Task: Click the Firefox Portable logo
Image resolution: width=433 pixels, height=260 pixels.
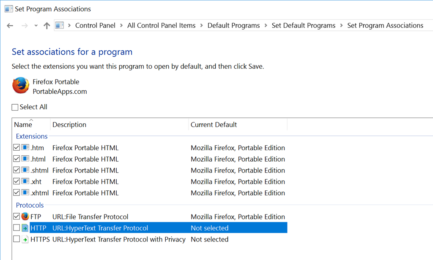Action: click(x=21, y=85)
